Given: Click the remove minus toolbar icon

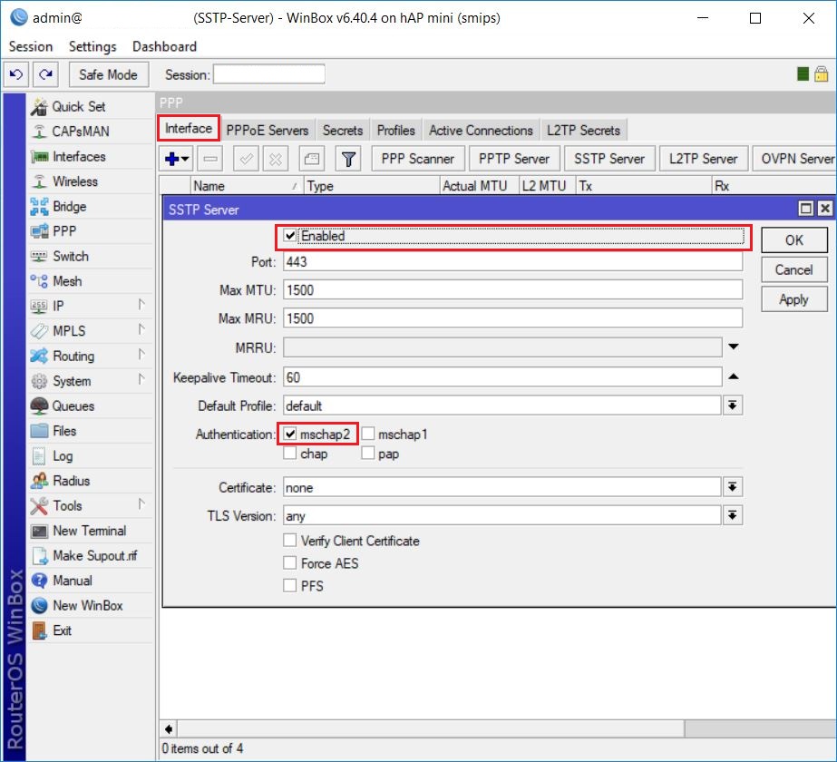Looking at the screenshot, I should coord(210,159).
